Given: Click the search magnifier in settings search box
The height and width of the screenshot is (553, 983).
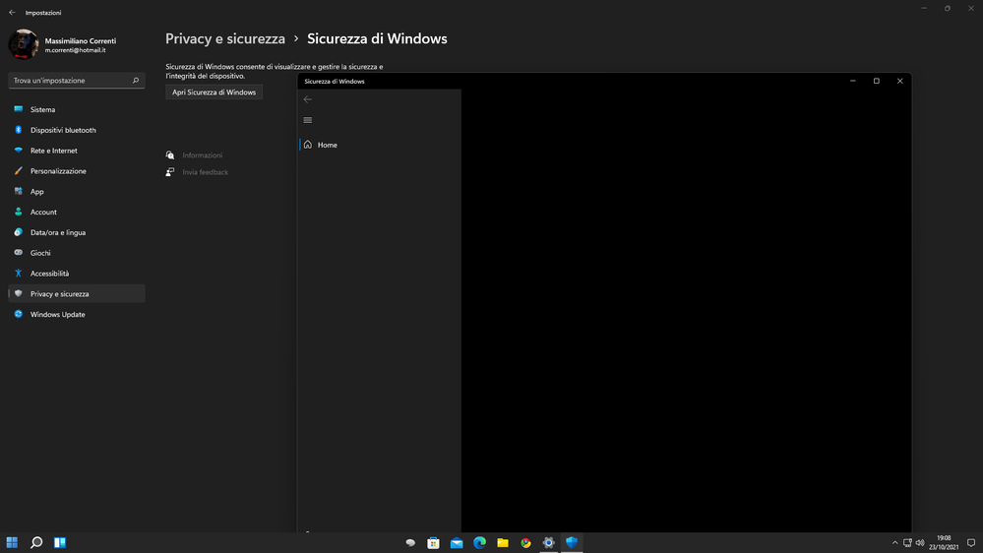Looking at the screenshot, I should tap(136, 81).
